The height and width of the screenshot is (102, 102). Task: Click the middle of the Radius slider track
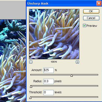point(64,86)
